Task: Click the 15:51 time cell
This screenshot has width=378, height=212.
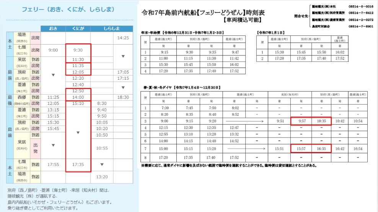Action: (279, 149)
